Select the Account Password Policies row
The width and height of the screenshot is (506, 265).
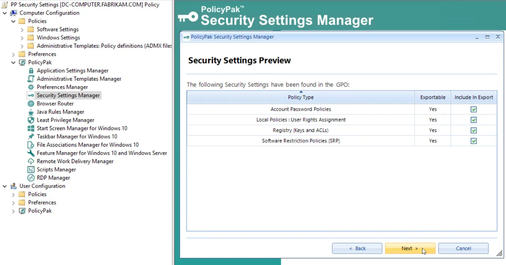click(x=342, y=109)
